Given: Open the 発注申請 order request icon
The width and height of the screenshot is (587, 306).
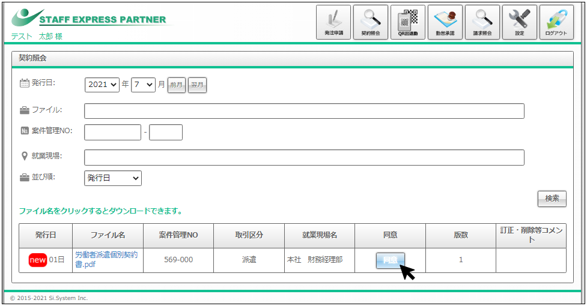Looking at the screenshot, I should coord(333,22).
